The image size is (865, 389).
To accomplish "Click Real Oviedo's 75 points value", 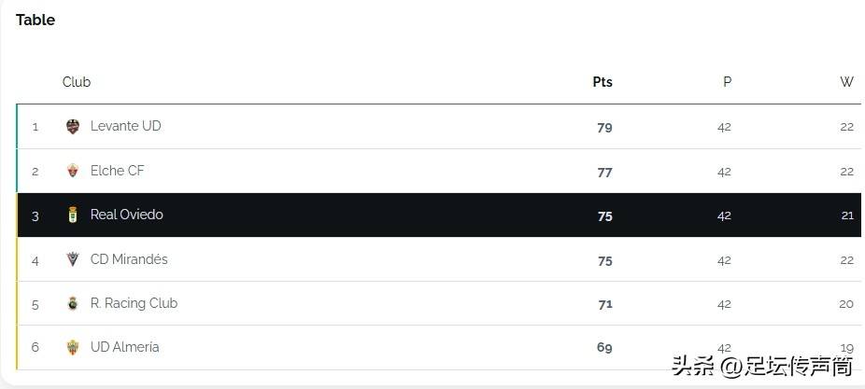I will click(604, 216).
